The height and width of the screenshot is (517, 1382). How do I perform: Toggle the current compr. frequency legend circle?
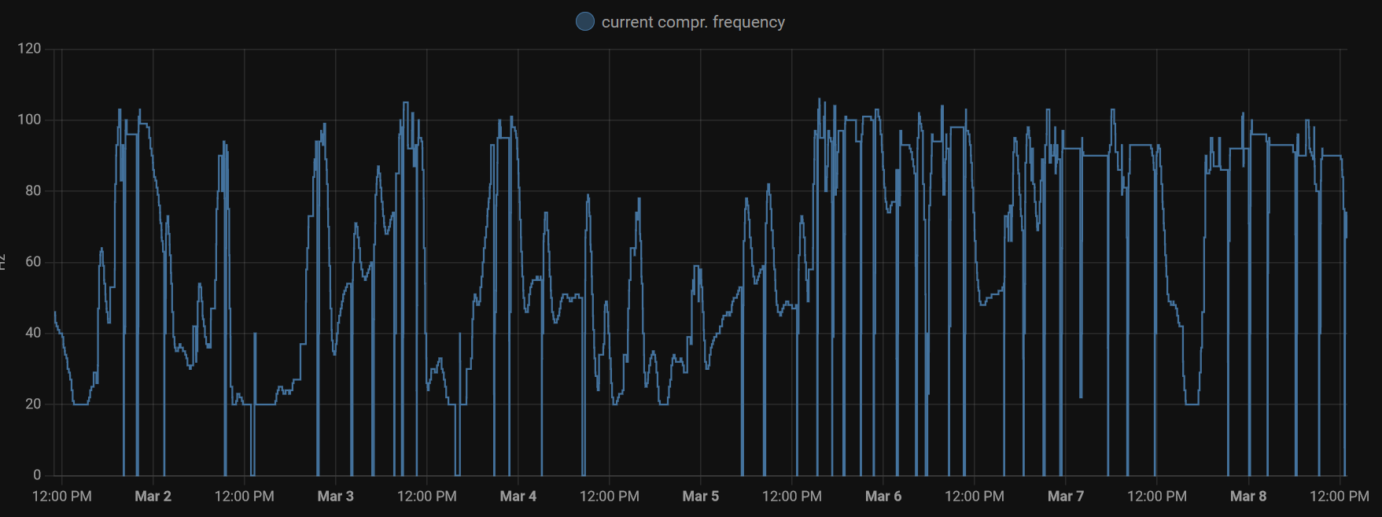pos(585,21)
